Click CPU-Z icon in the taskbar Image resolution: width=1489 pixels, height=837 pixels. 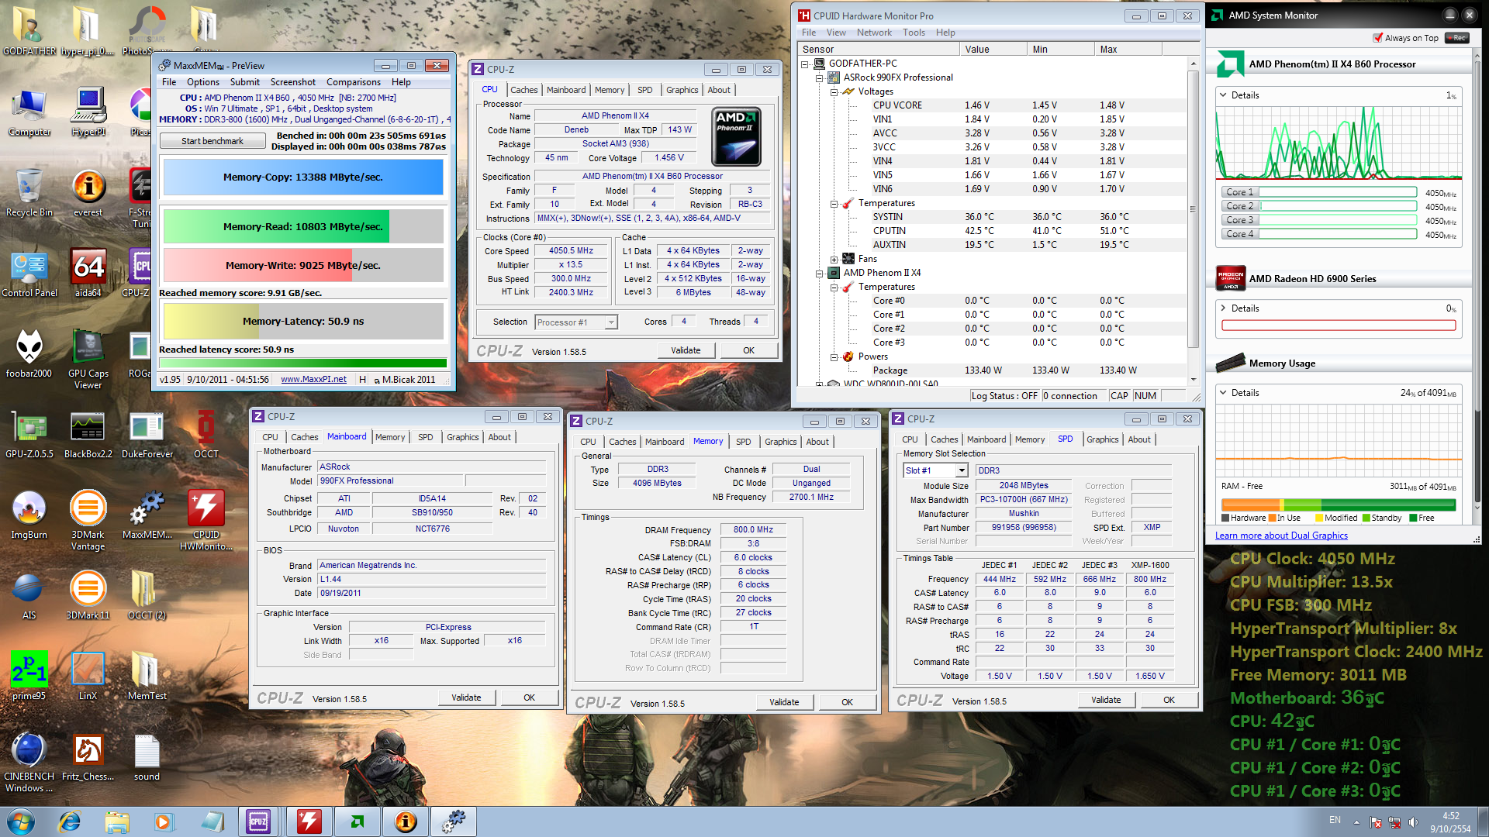point(258,821)
